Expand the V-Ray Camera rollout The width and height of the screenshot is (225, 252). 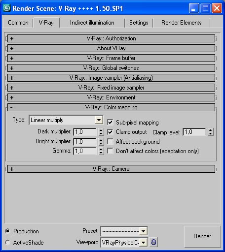(x=111, y=169)
